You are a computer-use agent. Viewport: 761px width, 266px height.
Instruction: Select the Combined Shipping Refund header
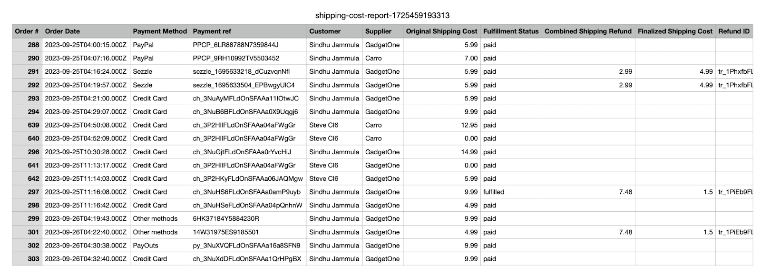click(588, 31)
